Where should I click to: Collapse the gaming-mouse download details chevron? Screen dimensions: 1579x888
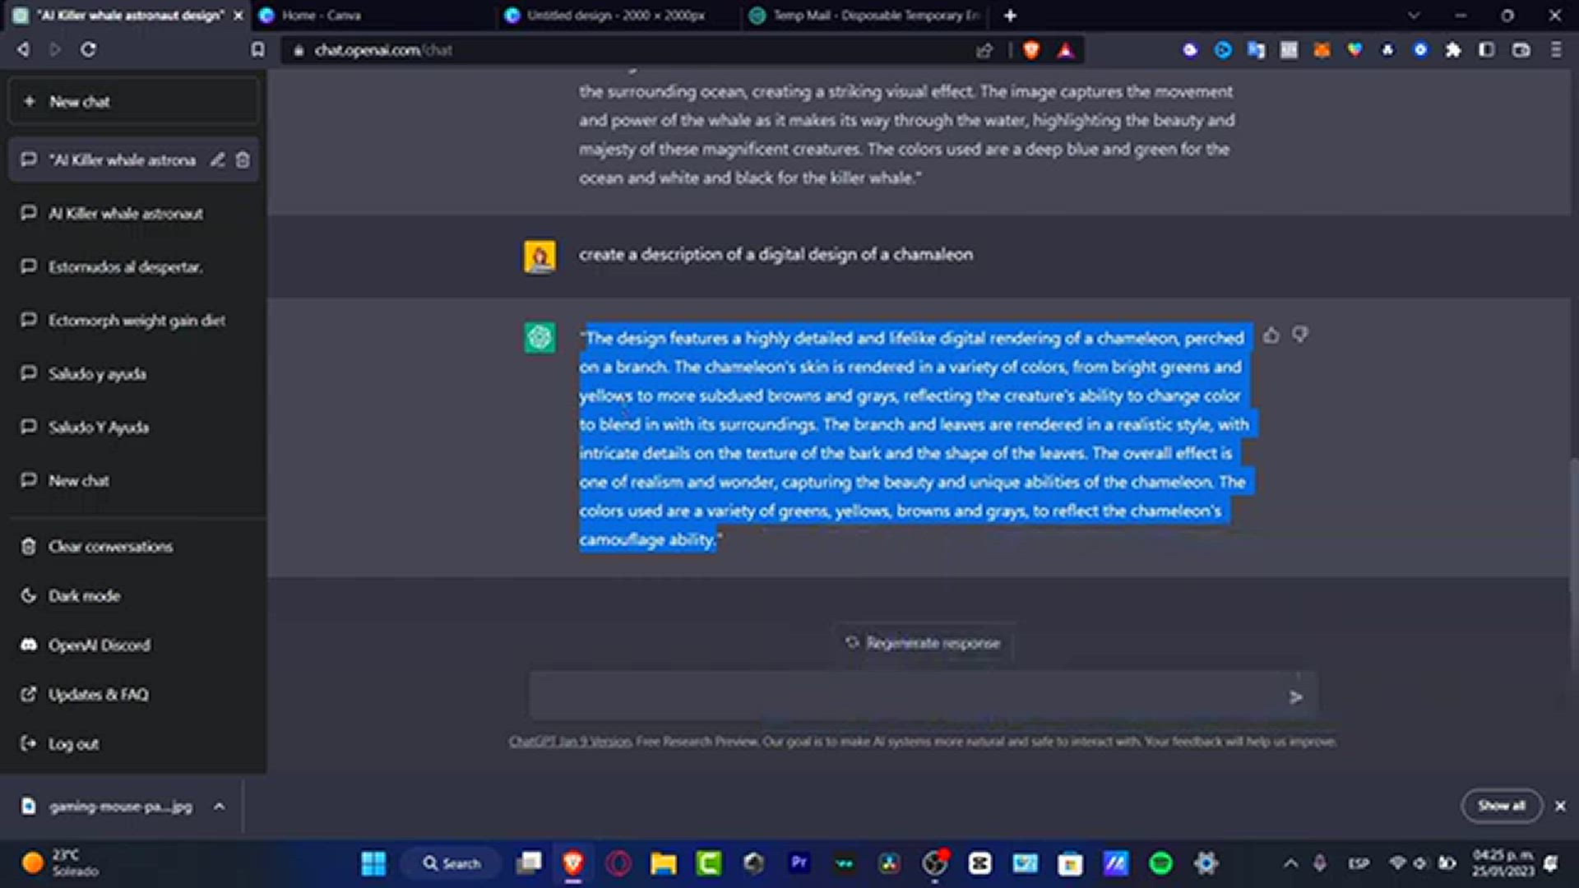(219, 807)
